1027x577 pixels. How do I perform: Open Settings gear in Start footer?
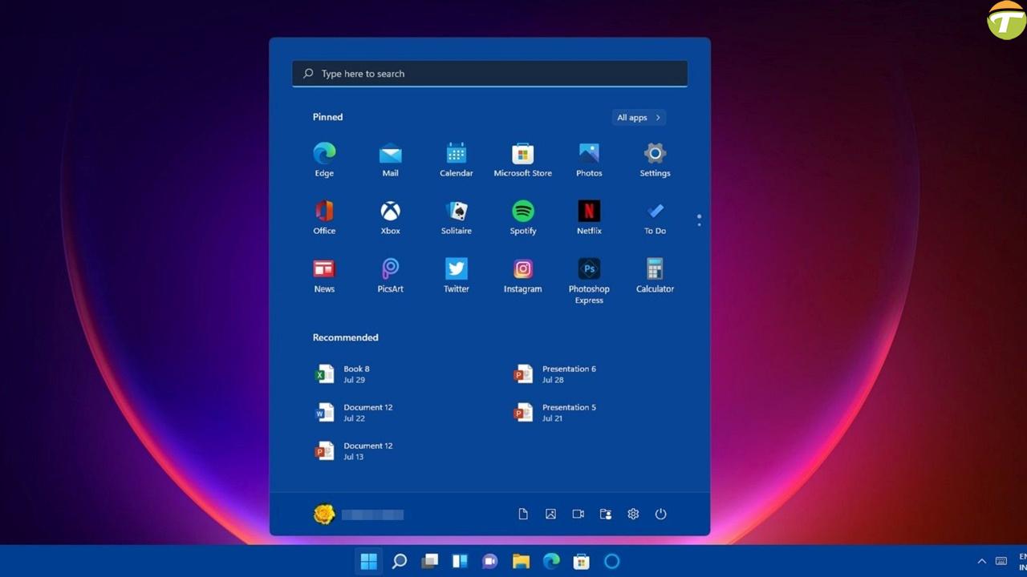coord(633,514)
